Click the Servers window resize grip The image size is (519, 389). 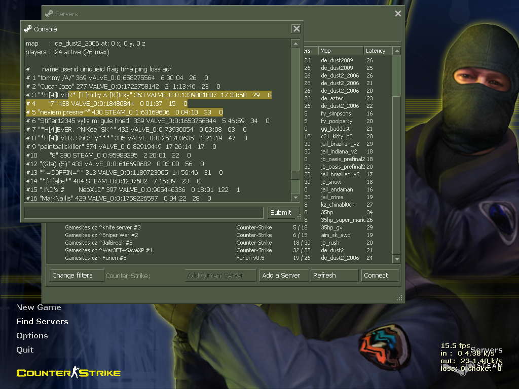click(x=399, y=298)
